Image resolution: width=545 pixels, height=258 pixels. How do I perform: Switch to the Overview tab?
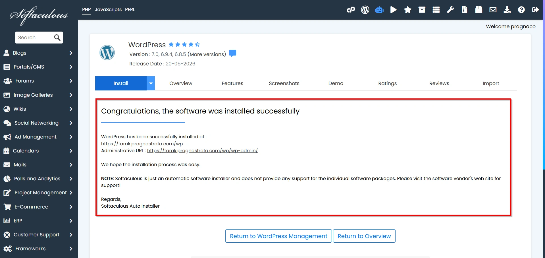pos(181,83)
